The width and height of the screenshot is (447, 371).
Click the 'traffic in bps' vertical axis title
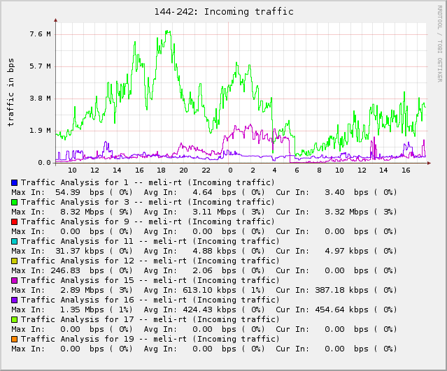click(x=11, y=92)
